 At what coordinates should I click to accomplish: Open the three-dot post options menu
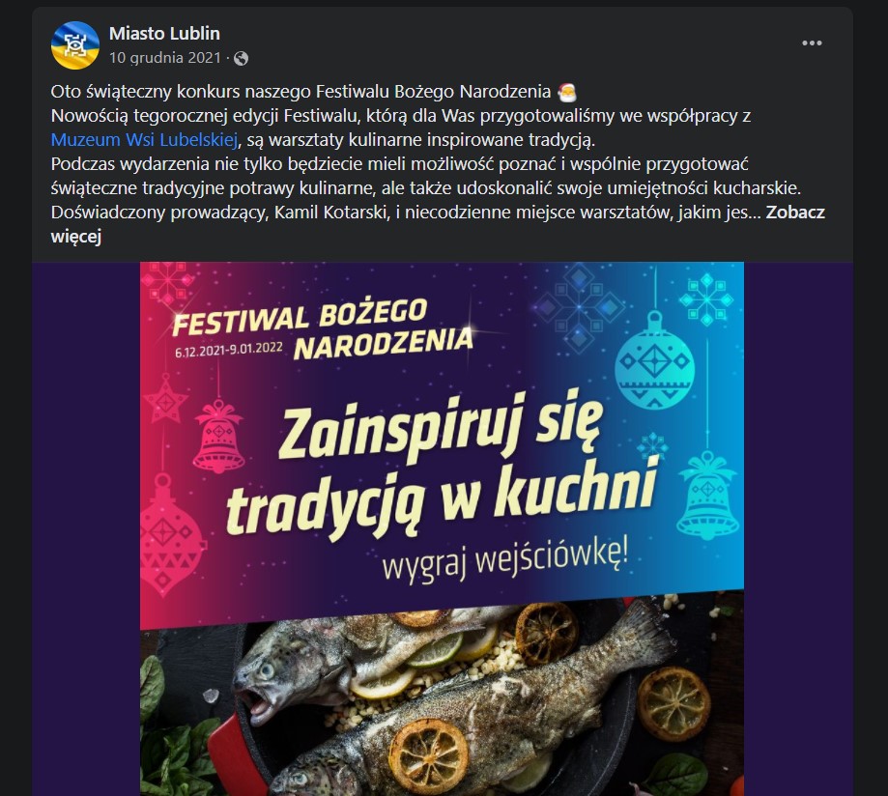click(812, 43)
